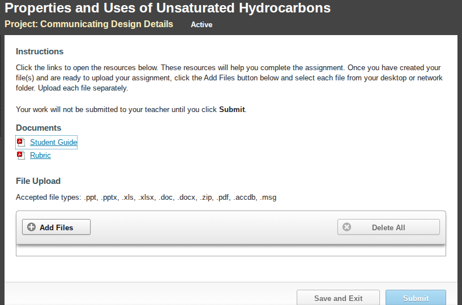The width and height of the screenshot is (462, 305).
Task: Click the PDF icon beside Student Guide
Action: tap(21, 142)
